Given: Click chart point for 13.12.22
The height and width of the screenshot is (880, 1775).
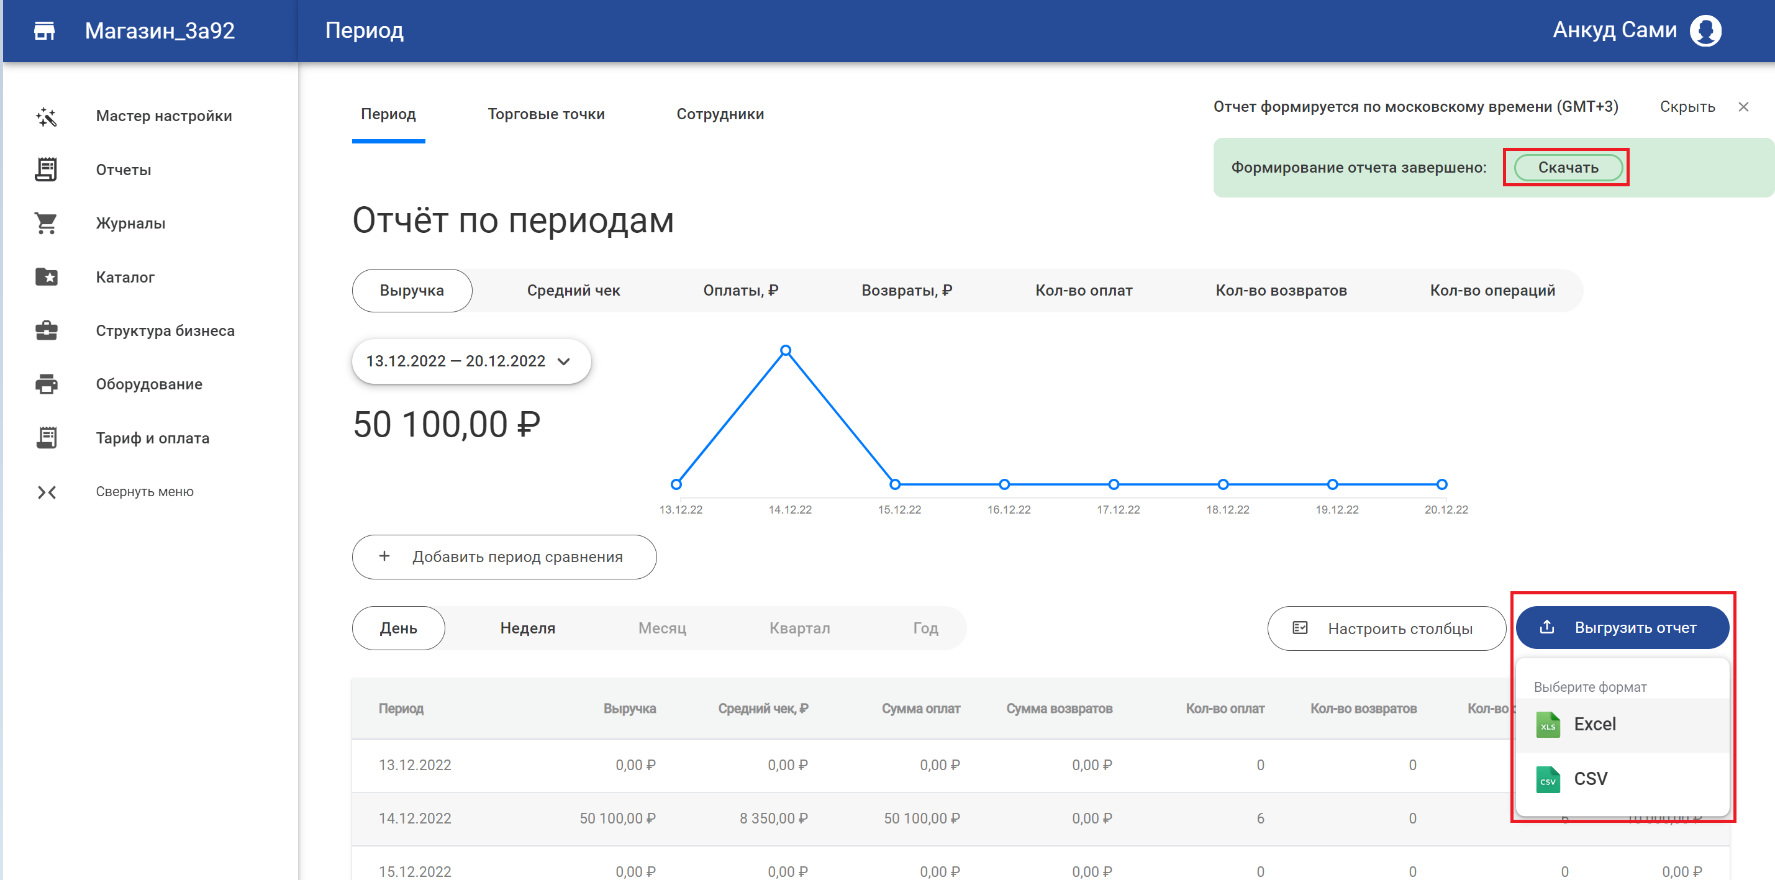Looking at the screenshot, I should pos(677,484).
